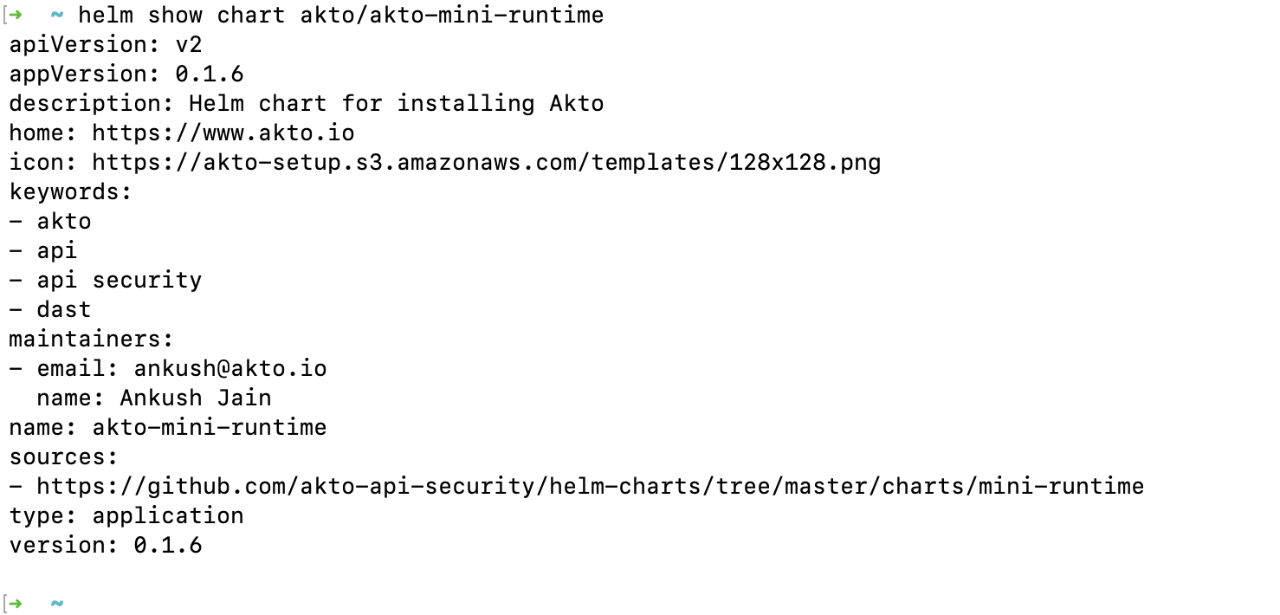Image resolution: width=1280 pixels, height=615 pixels.
Task: Click the green prompt arrow on the last line
Action: coord(15,602)
